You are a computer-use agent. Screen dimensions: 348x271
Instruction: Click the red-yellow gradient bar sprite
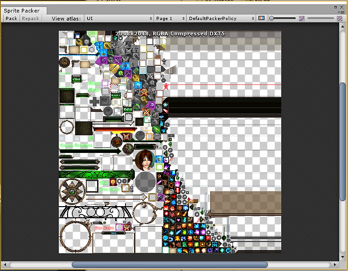(x=115, y=130)
